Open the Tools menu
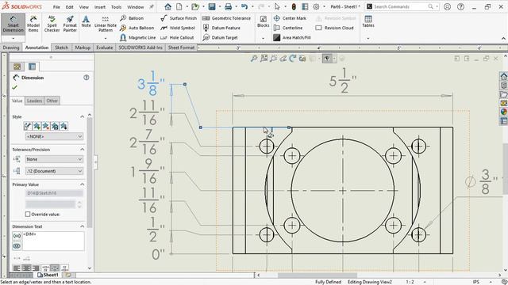508x285 pixels. pyautogui.click(x=116, y=7)
